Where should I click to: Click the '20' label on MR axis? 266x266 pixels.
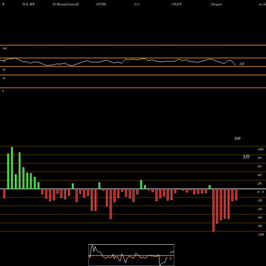click(x=259, y=184)
